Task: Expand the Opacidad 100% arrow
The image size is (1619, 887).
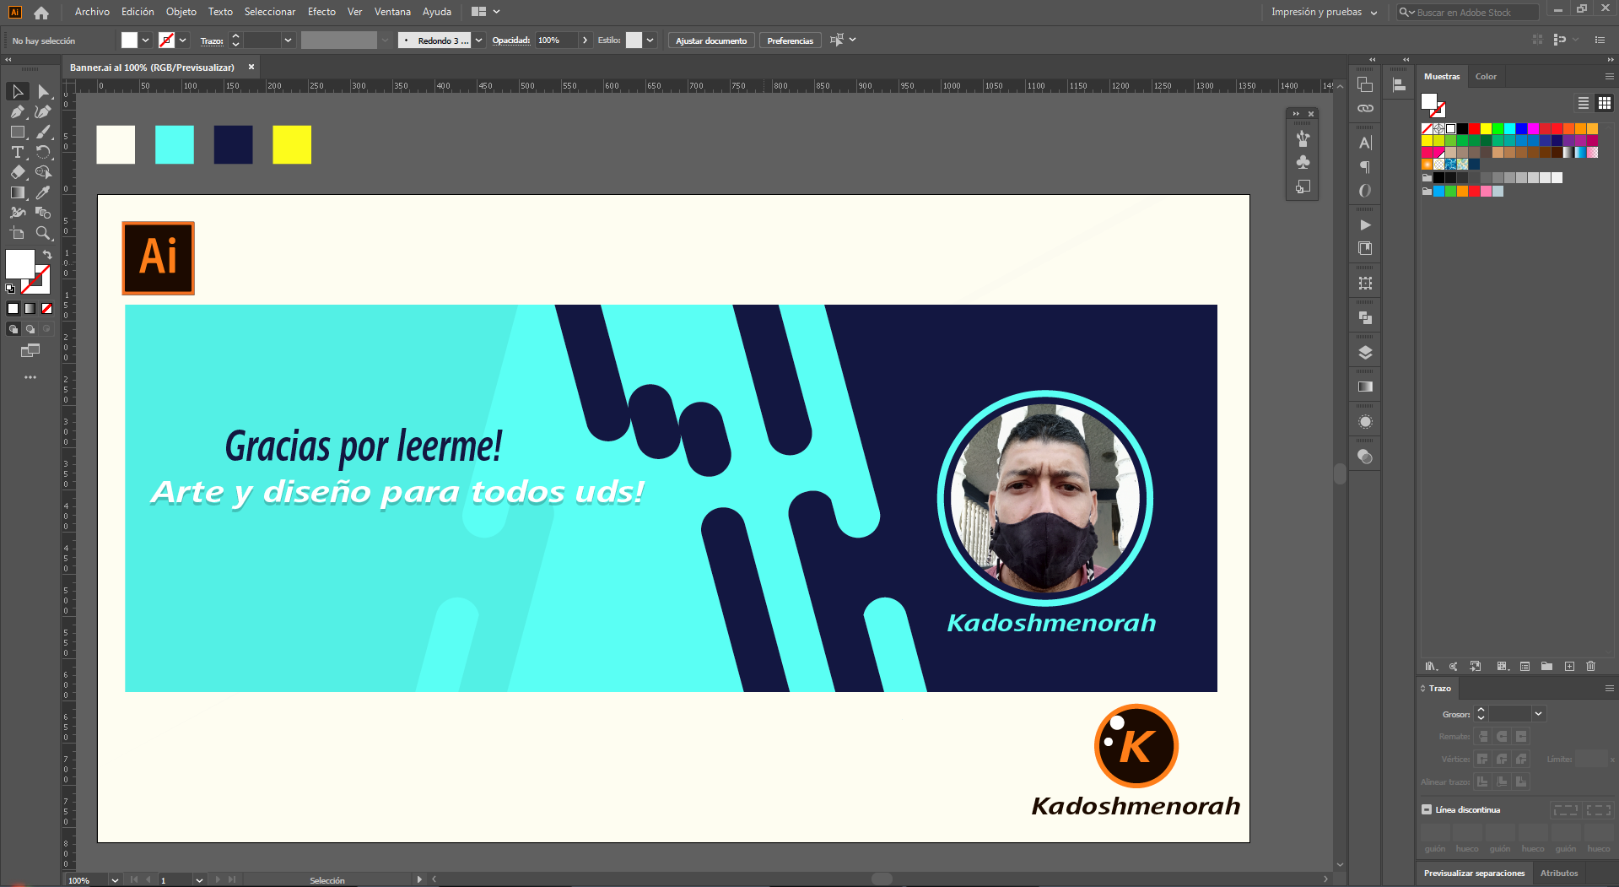Action: click(585, 40)
